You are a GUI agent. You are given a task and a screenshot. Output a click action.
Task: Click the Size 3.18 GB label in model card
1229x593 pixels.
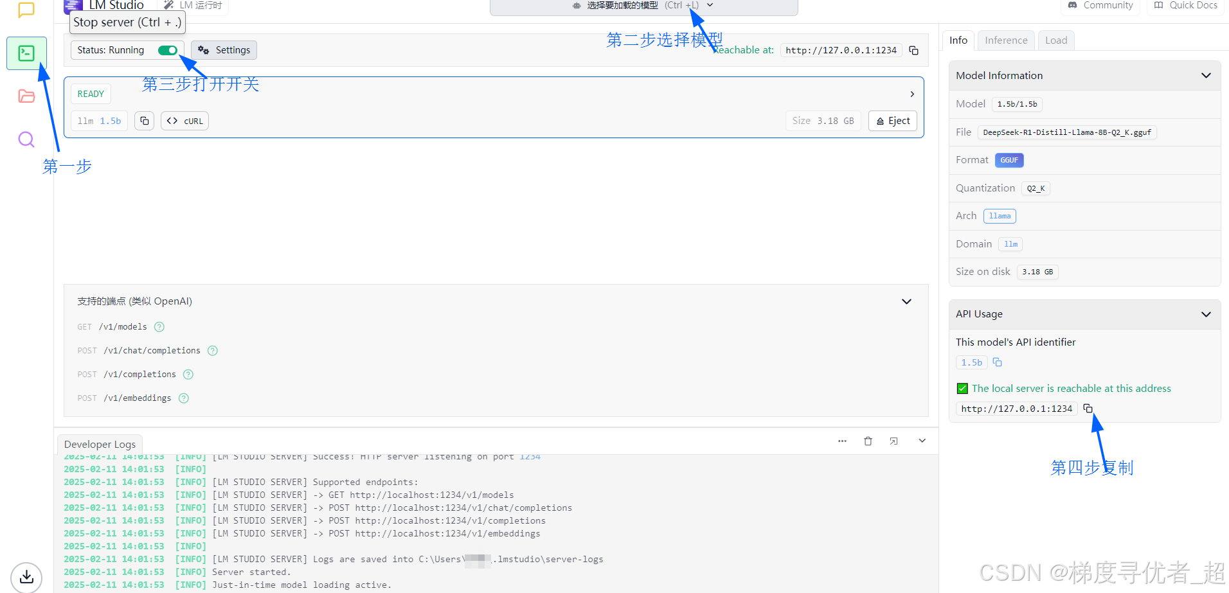823,121
